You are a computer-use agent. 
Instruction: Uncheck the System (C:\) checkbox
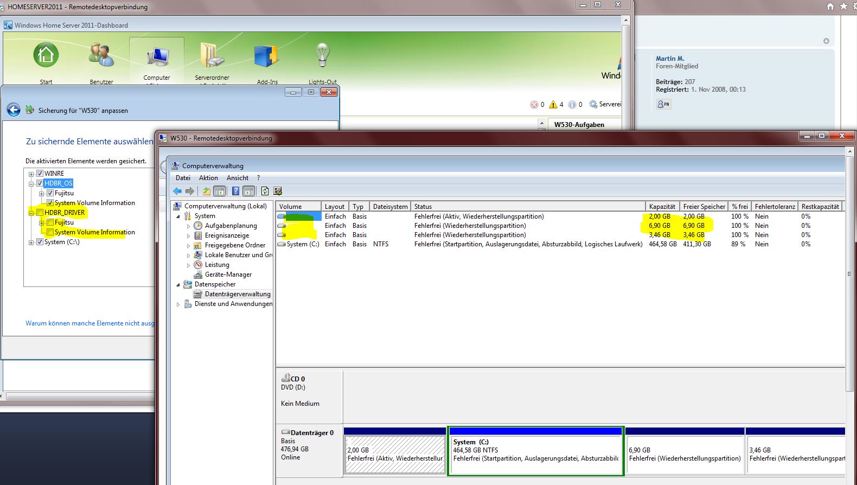(40, 242)
